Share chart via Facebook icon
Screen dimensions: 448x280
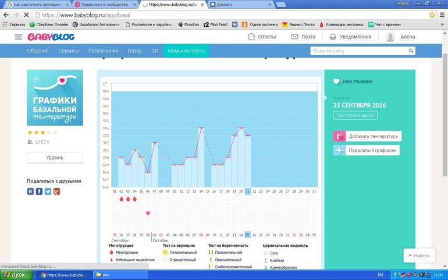coord(39,192)
